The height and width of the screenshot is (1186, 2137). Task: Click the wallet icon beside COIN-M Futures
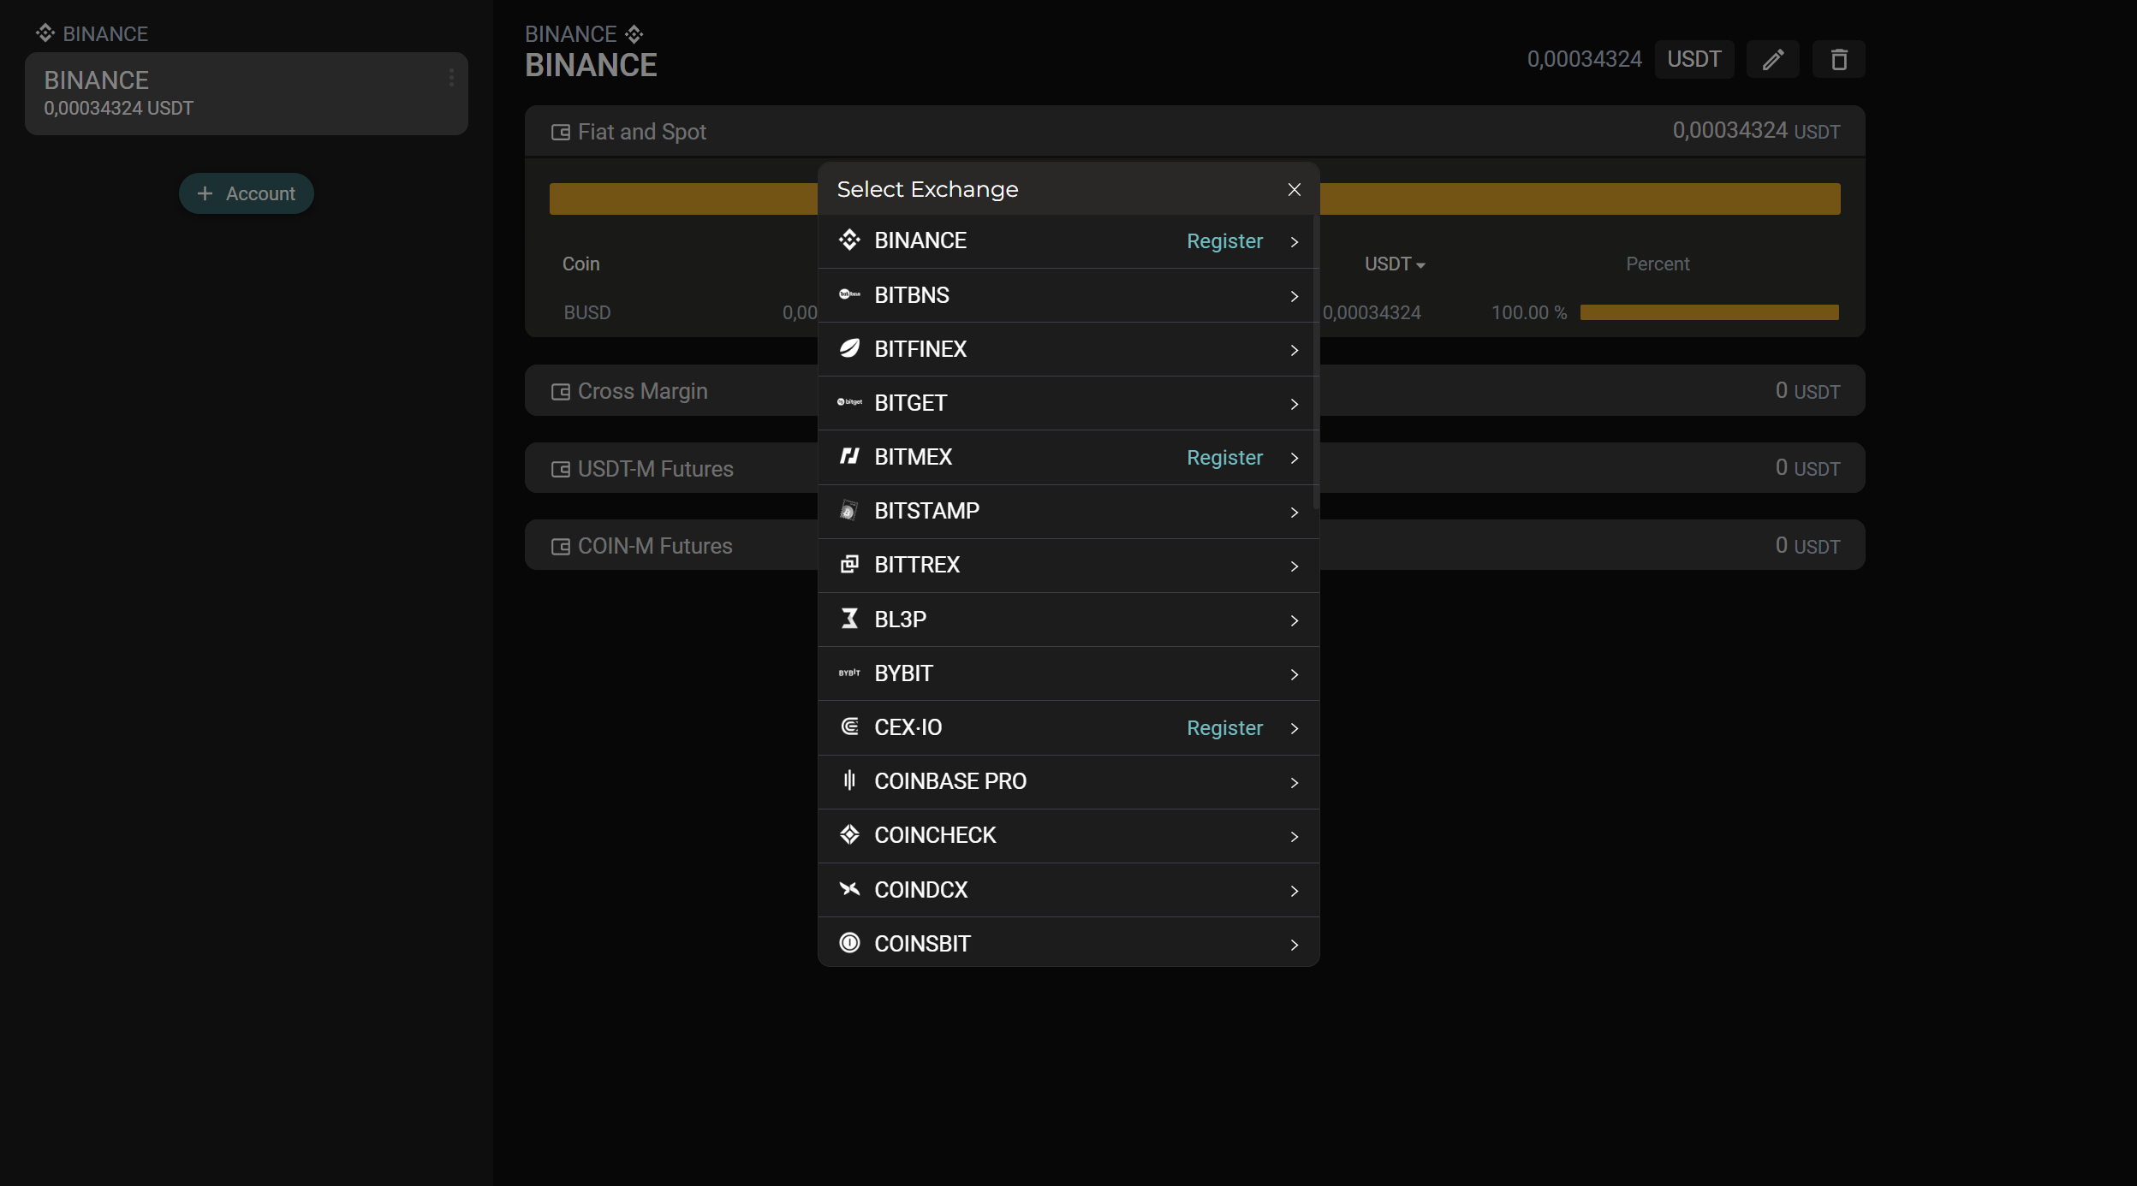(561, 547)
